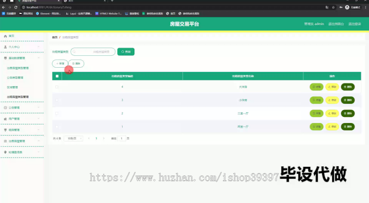Click the password key icon in toolbar
This screenshot has height=203, width=369.
(341, 7)
